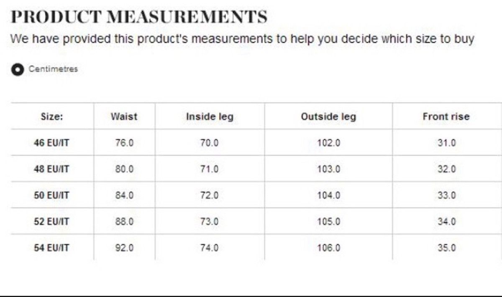Select the 52 EU/IT size row label
502x297 pixels.
51,221
